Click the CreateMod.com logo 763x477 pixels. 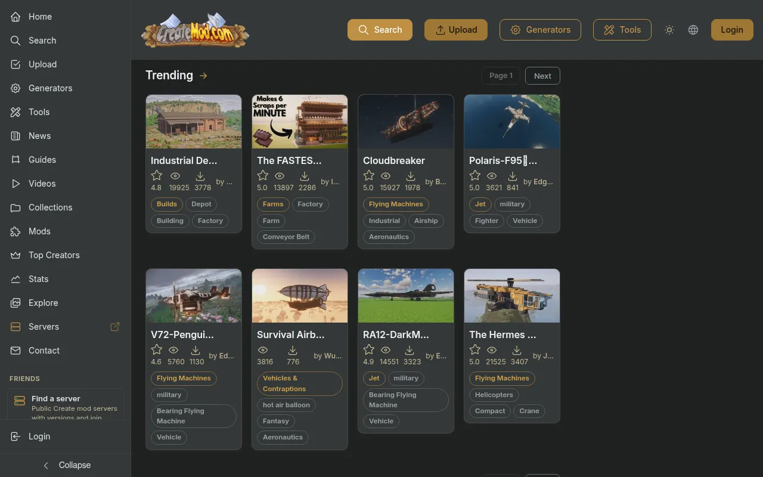point(195,30)
